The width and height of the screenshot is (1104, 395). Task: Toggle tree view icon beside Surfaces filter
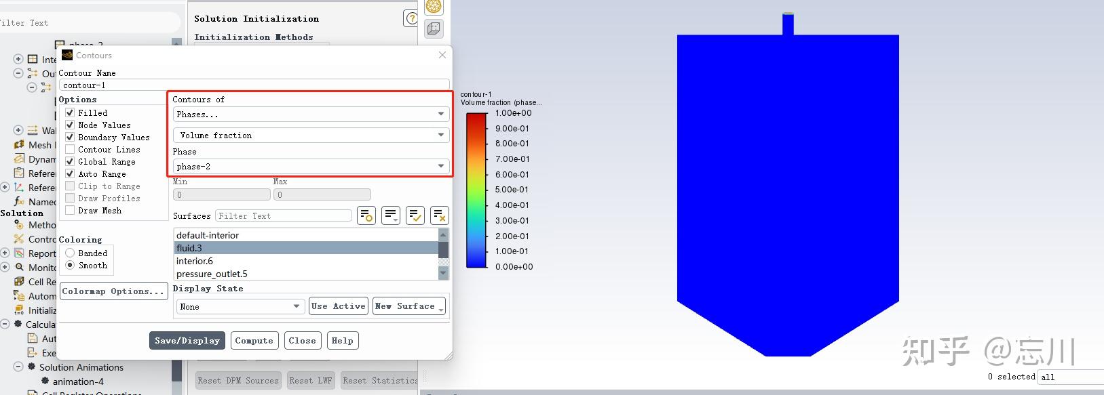(x=366, y=215)
